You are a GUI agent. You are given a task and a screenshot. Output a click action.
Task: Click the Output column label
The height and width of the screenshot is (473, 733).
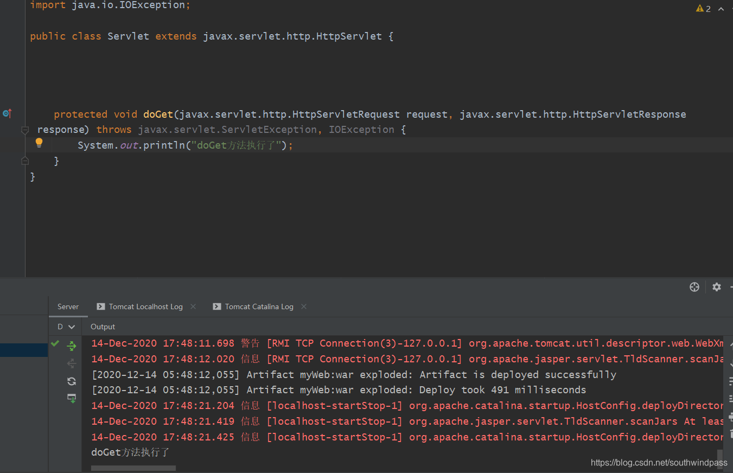click(x=103, y=327)
